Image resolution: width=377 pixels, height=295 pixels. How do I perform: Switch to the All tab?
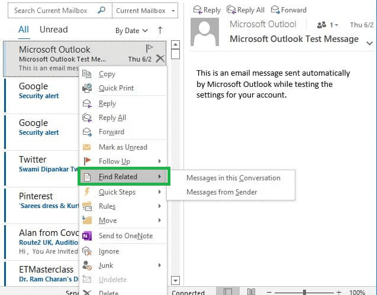[24, 30]
